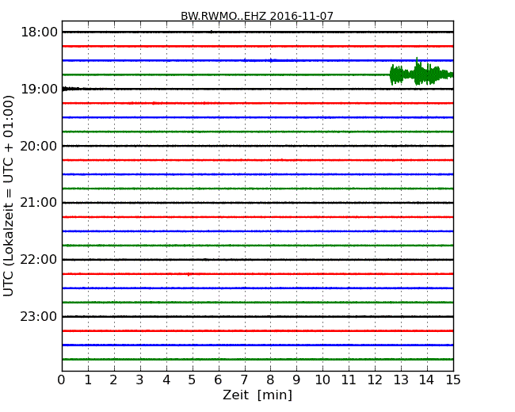This screenshot has height=412, width=515.
Task: Click the 18:00 time label
Action: click(39, 32)
